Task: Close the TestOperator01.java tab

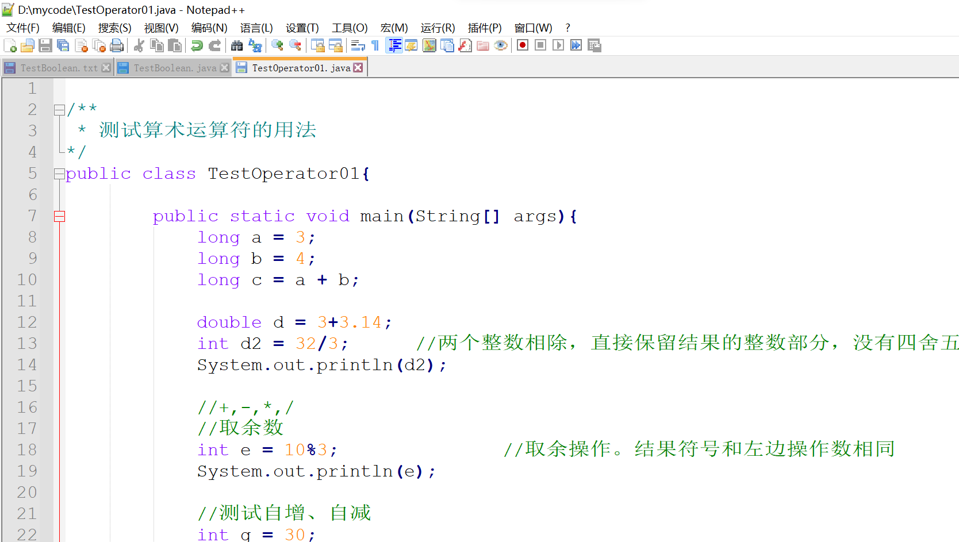Action: click(x=358, y=68)
